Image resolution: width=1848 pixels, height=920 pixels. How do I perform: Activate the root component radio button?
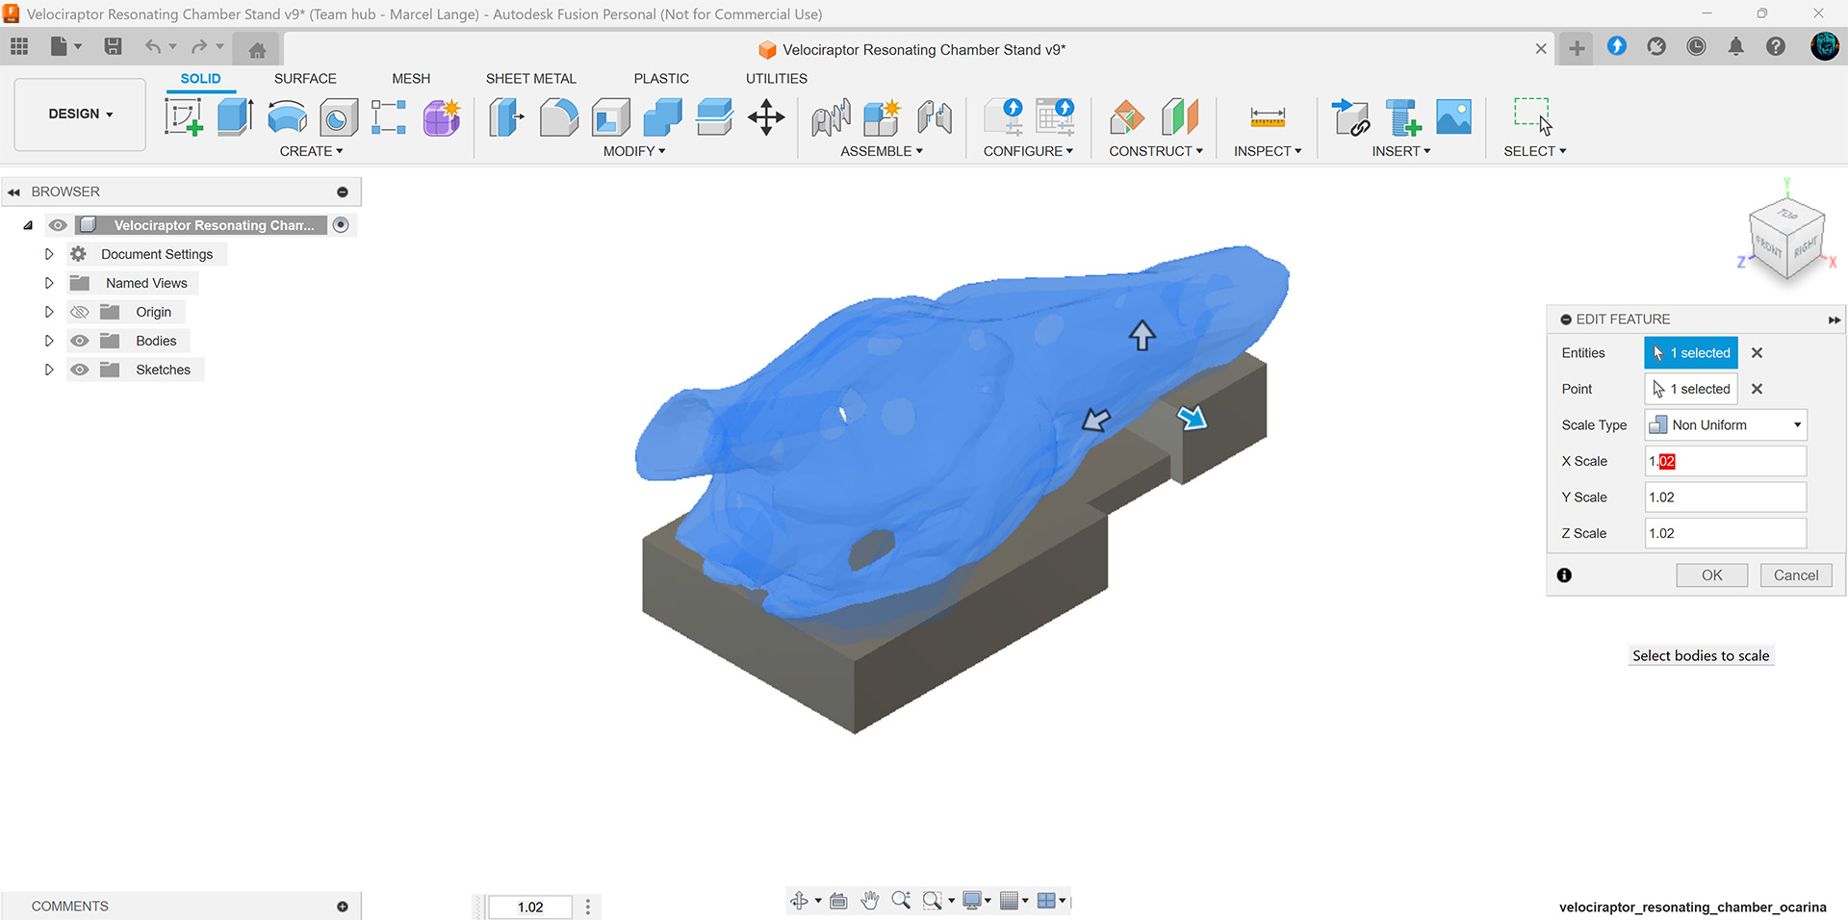click(341, 225)
